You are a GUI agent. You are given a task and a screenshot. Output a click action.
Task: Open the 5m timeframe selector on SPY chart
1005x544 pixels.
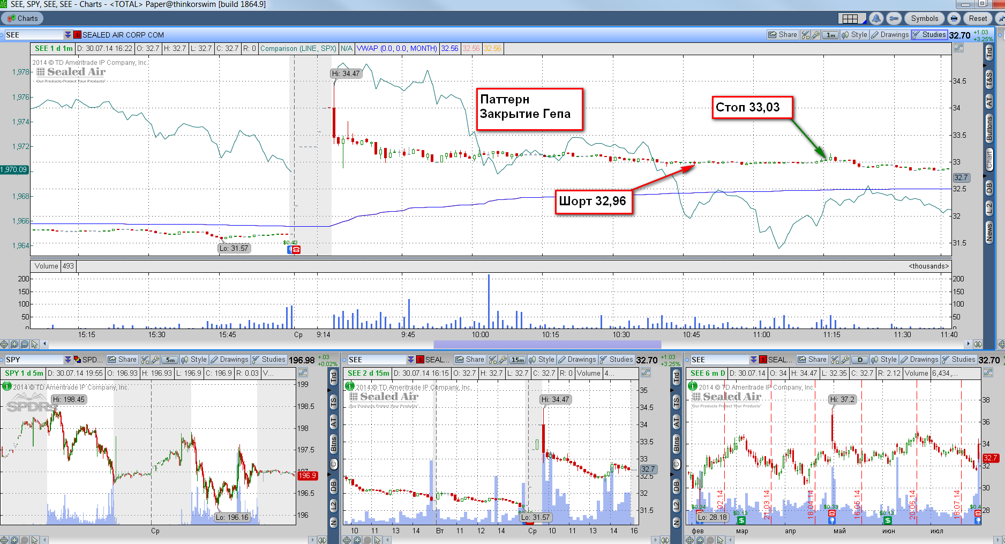coord(170,360)
